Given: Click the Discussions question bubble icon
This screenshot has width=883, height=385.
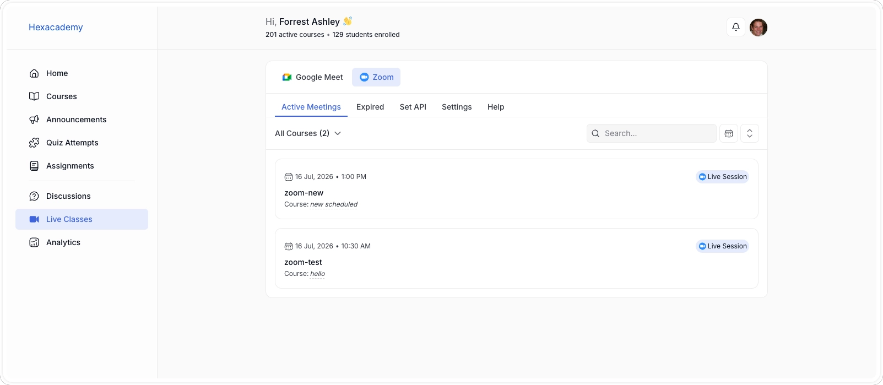Looking at the screenshot, I should point(34,196).
